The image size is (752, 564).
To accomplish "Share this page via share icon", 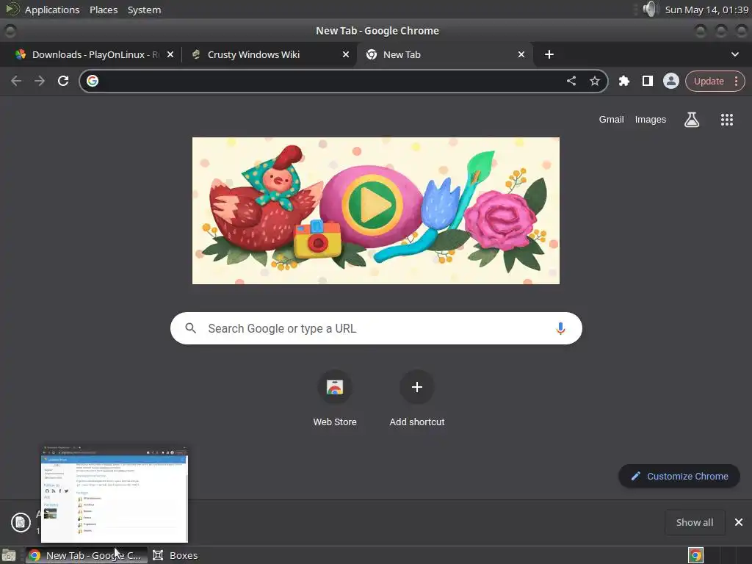I will [x=571, y=81].
